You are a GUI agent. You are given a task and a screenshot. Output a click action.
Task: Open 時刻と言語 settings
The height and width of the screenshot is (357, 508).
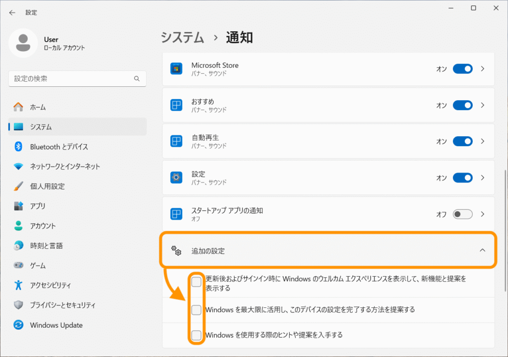77,245
